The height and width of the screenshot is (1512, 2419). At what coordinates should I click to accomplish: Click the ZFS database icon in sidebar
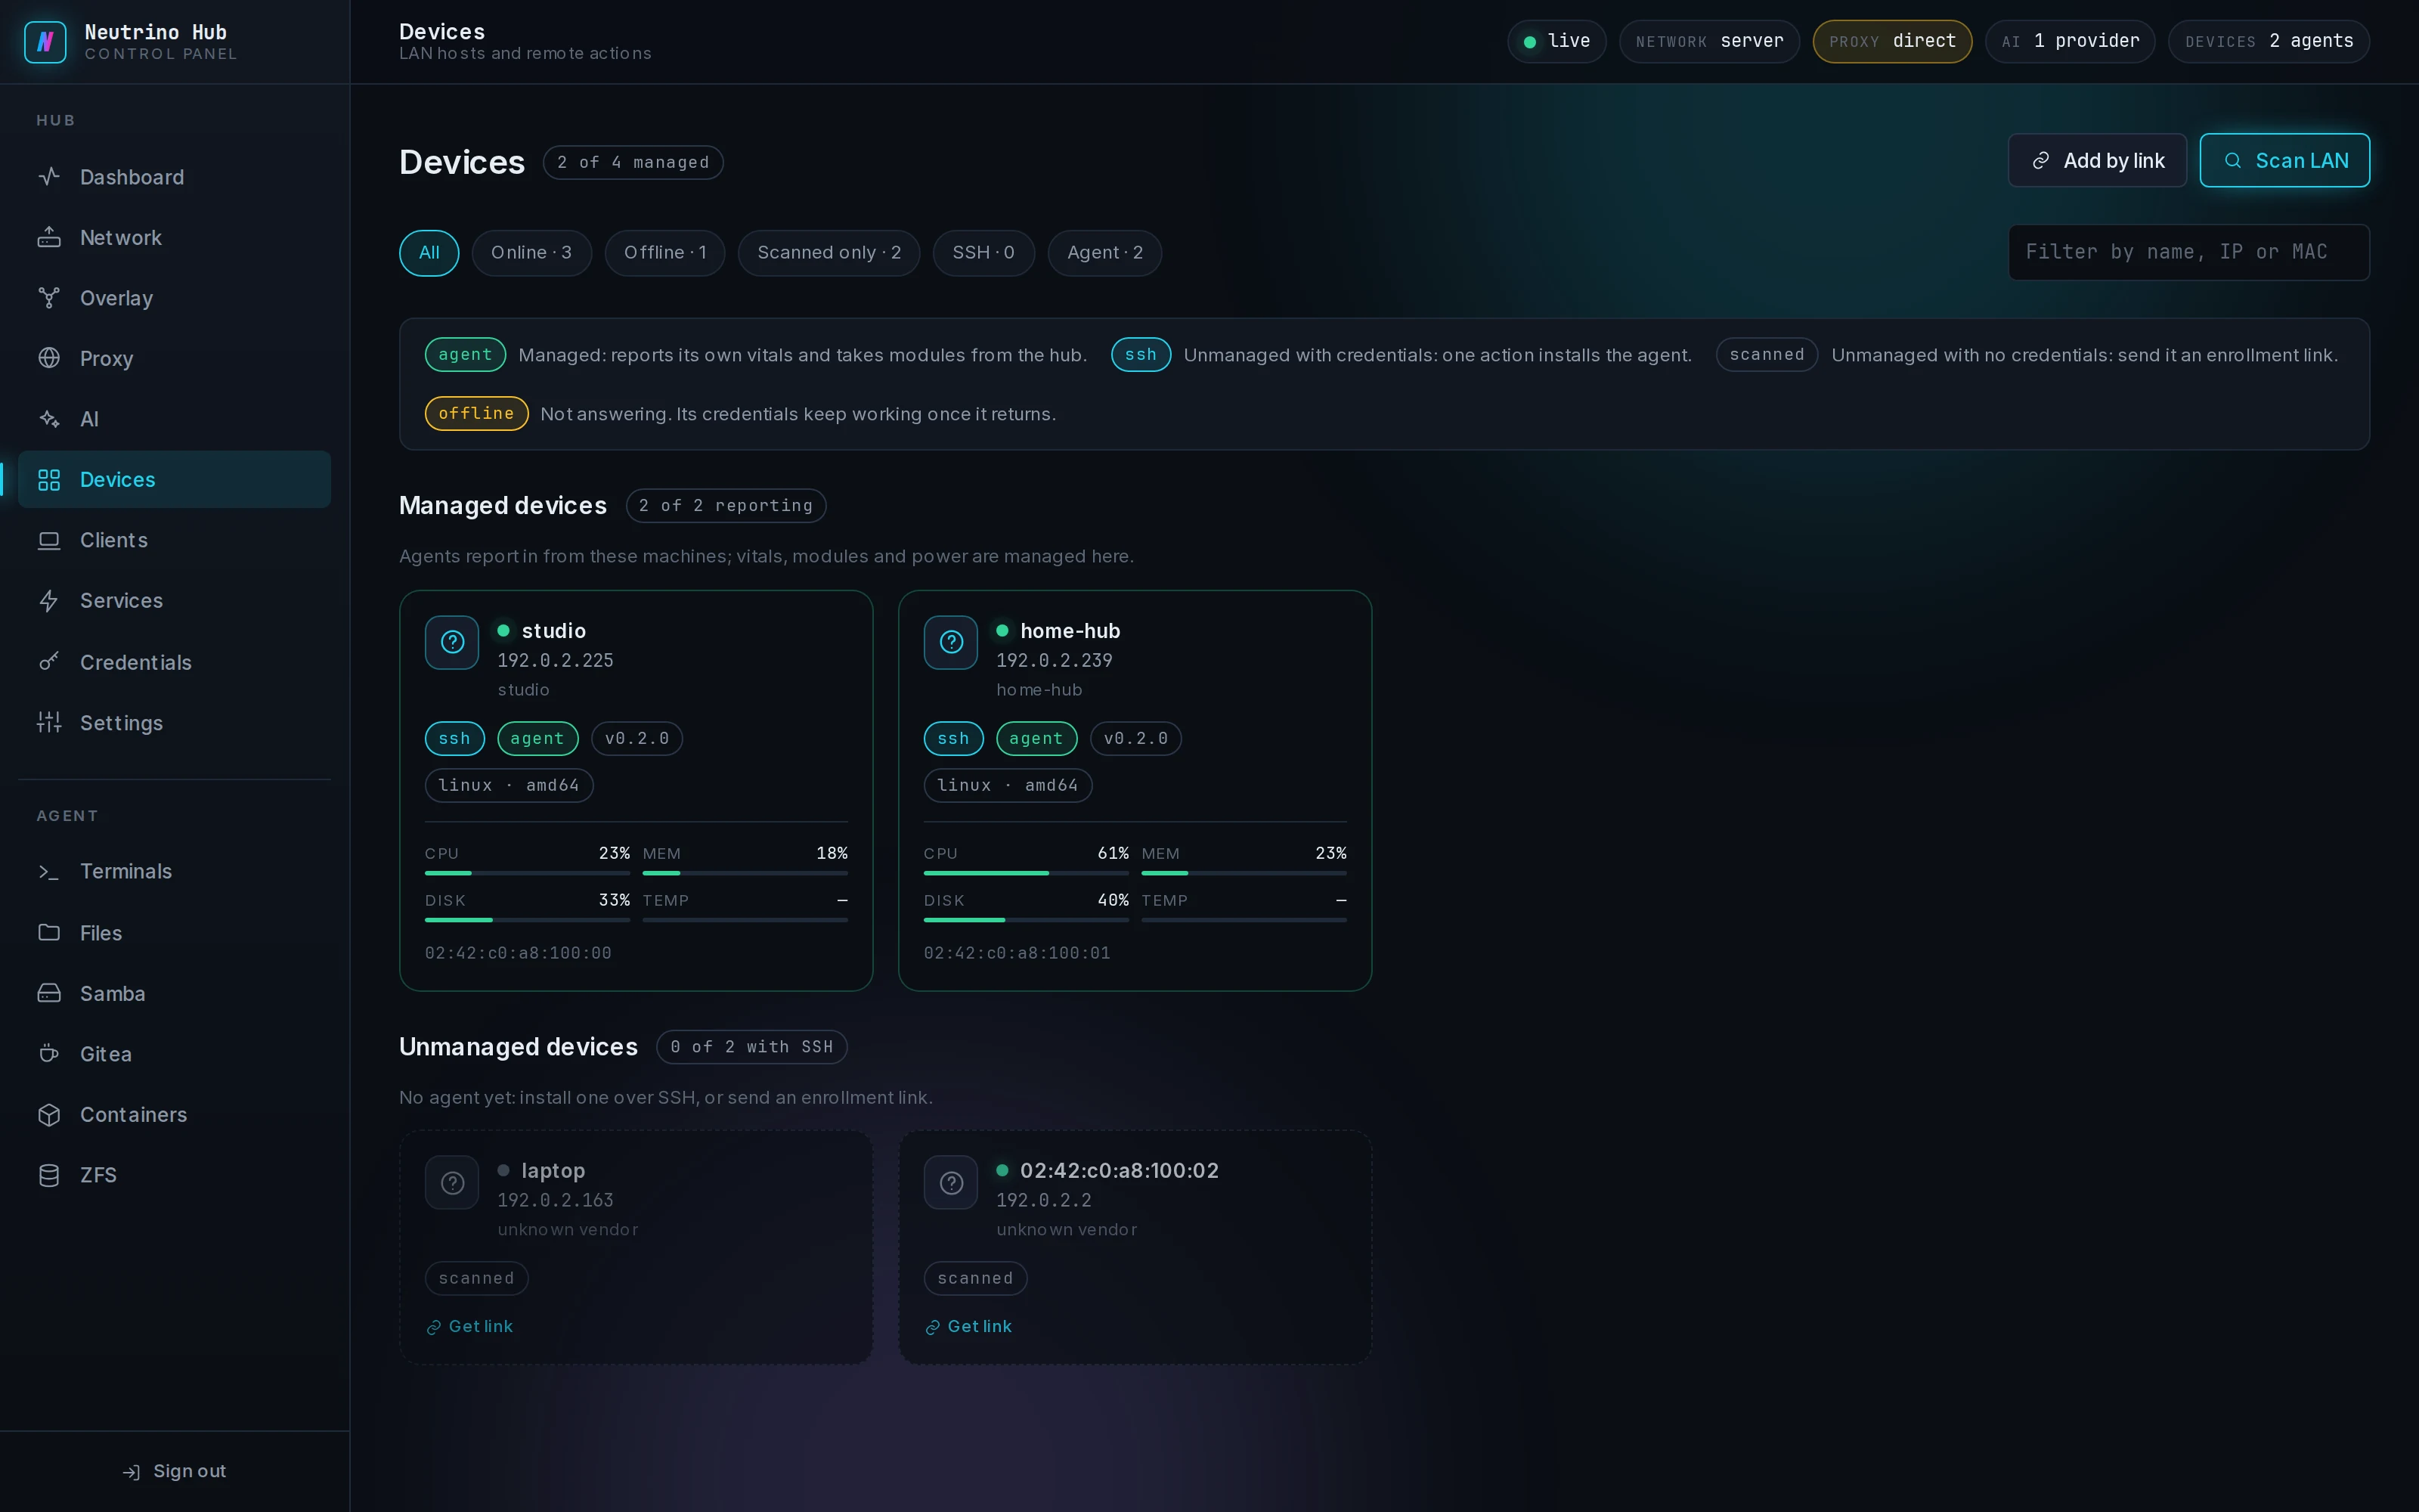pyautogui.click(x=49, y=1175)
